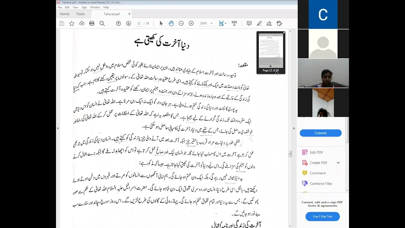Click the Adobe Acrobat title bar icon
This screenshot has height=228, width=405.
coord(58,2)
